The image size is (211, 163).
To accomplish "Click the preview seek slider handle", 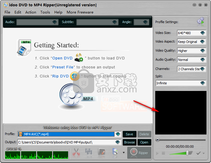I will point(157,140).
